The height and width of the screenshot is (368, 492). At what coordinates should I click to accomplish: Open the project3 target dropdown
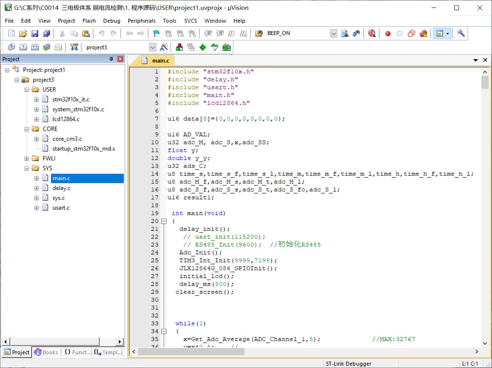(x=153, y=47)
